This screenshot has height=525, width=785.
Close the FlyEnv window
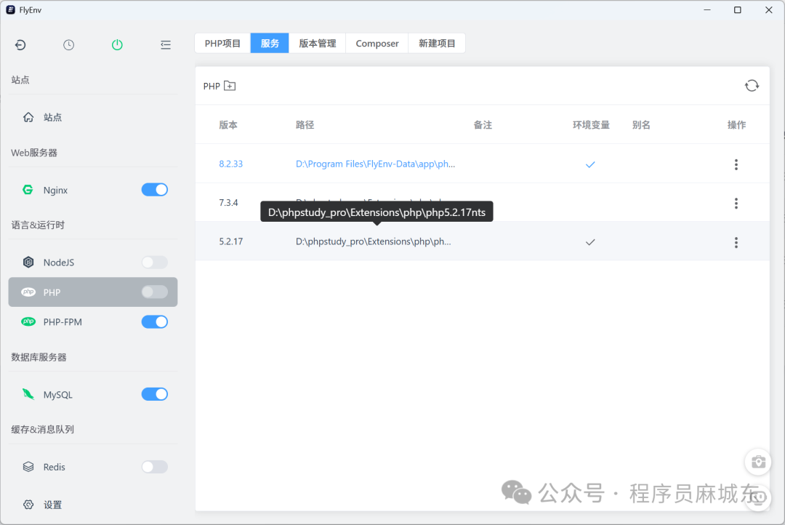click(x=768, y=9)
